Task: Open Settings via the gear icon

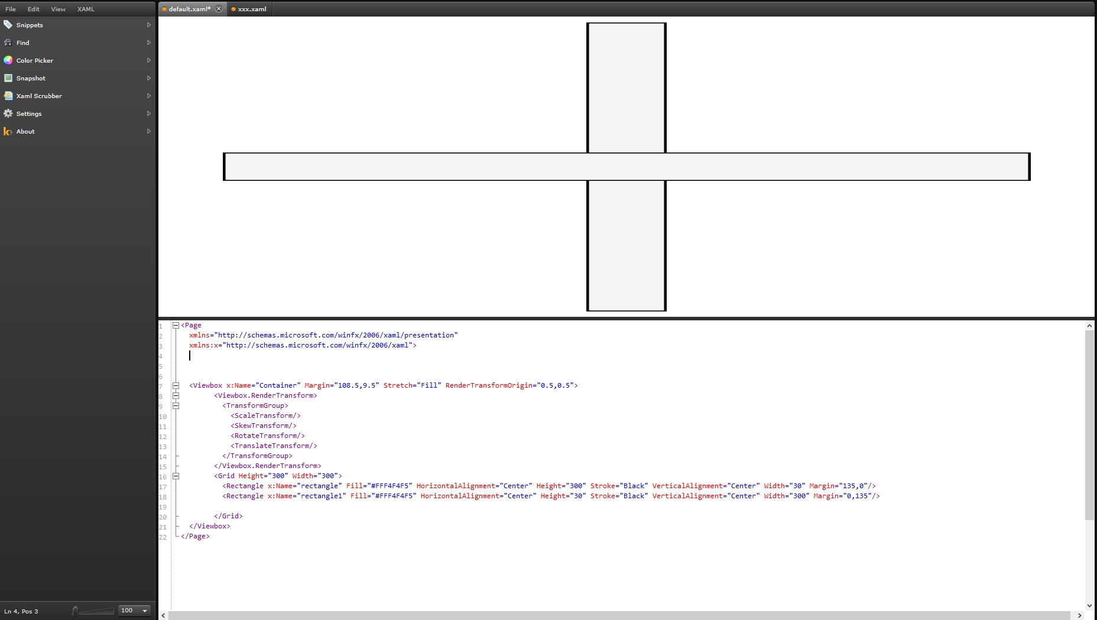Action: click(8, 113)
